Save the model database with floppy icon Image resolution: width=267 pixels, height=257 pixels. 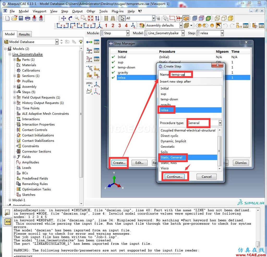click(x=21, y=18)
